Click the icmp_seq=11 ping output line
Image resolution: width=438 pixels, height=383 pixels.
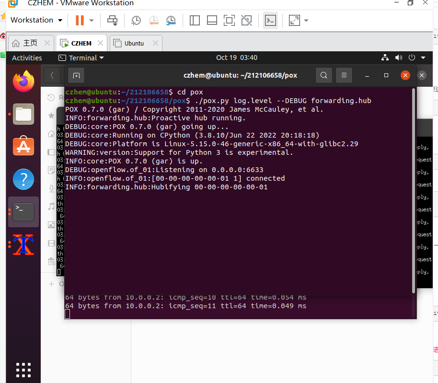coord(186,306)
